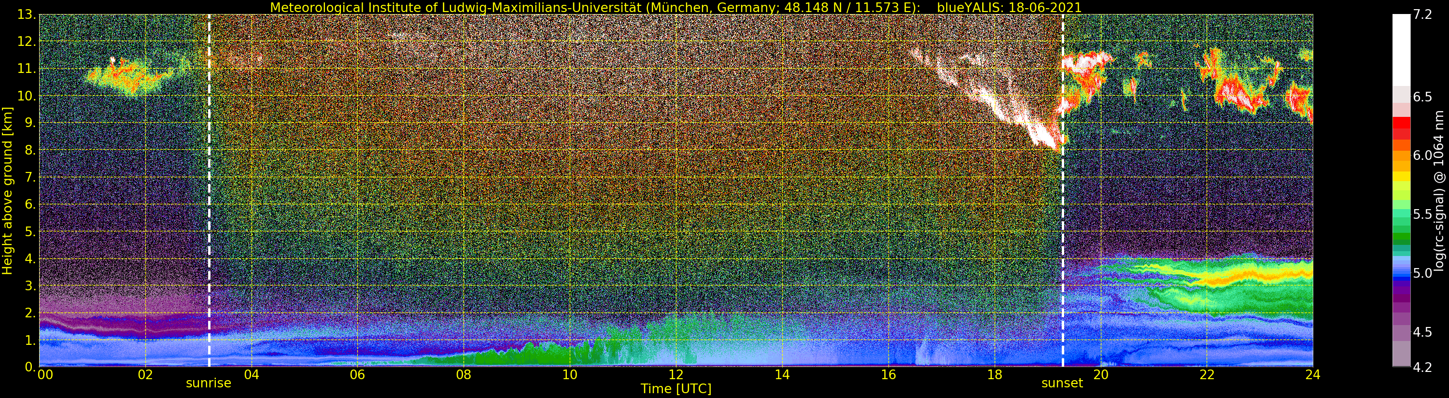Click the '04' time axis tick label
1449x398 pixels.
252,374
